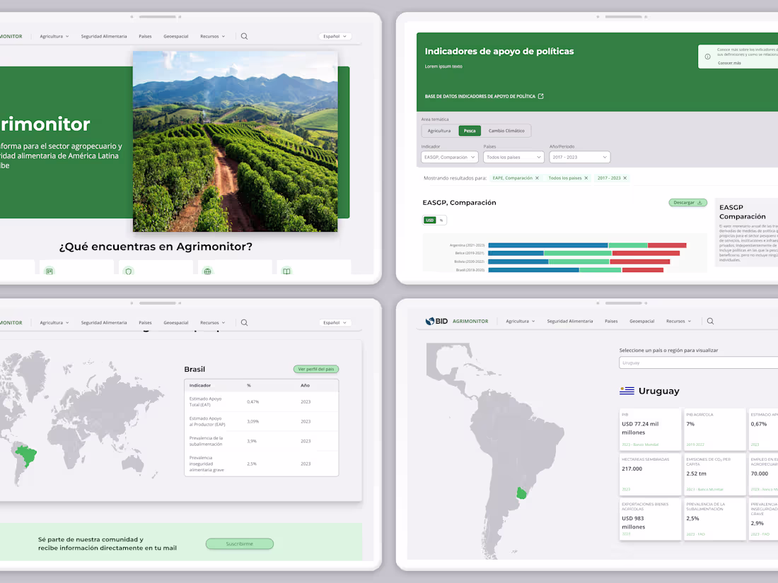
Task: Open the Países dropdown showing Todos los países
Action: click(513, 157)
